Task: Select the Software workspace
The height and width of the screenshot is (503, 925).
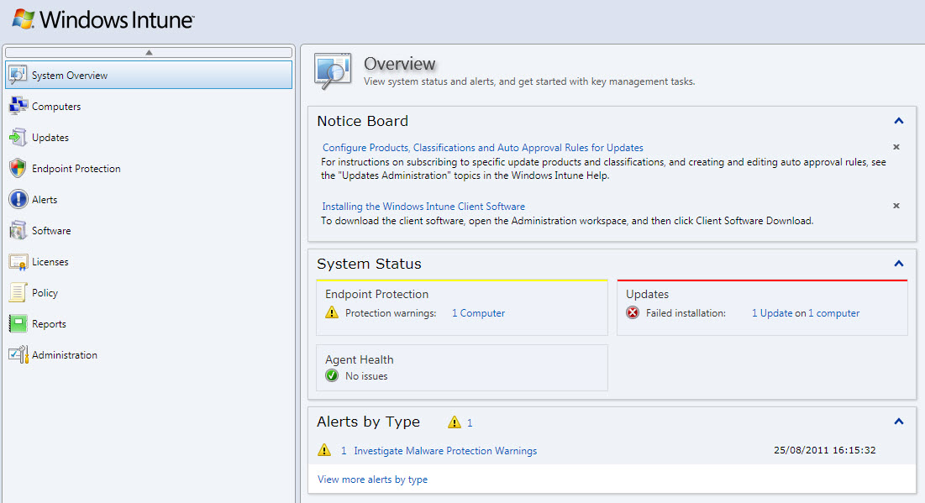Action: 149,231
